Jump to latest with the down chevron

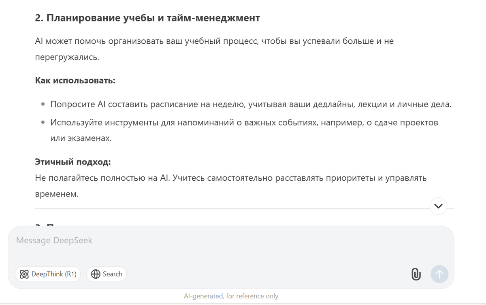click(x=438, y=206)
